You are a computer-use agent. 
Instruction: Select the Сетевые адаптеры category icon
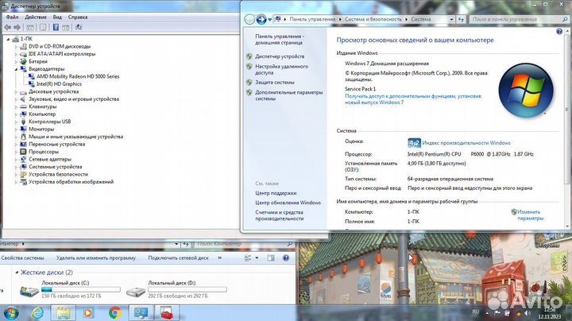coord(23,159)
